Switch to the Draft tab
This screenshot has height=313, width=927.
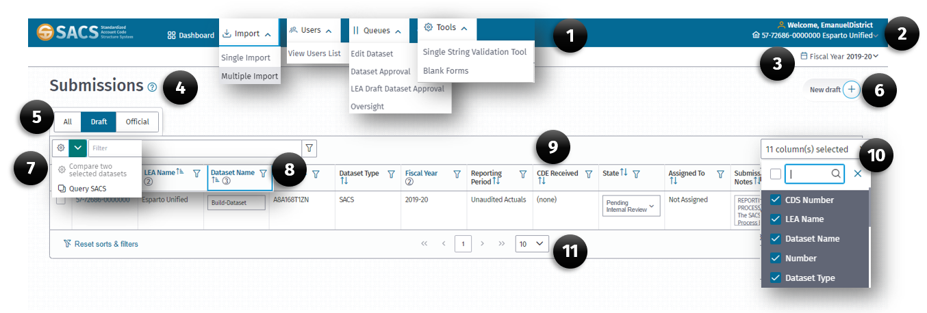coord(99,122)
